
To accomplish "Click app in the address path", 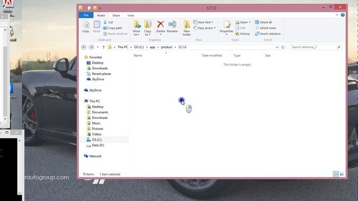I will [x=152, y=47].
